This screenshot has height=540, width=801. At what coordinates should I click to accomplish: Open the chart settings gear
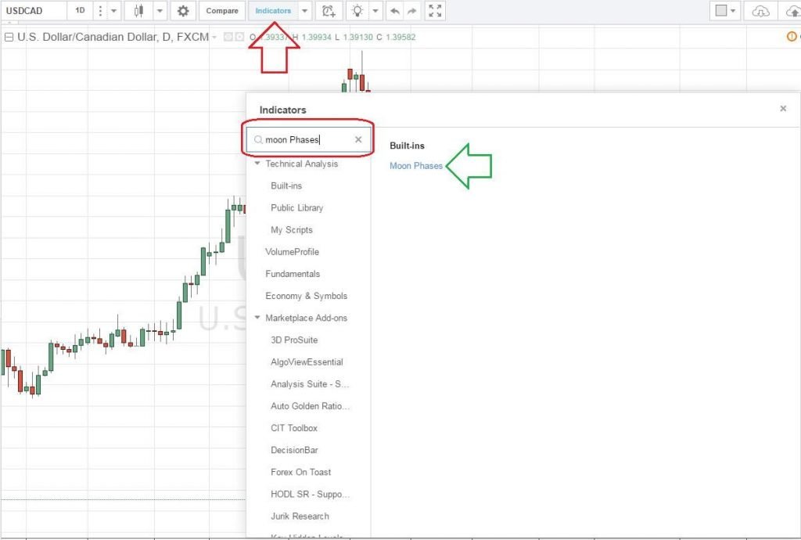tap(182, 10)
